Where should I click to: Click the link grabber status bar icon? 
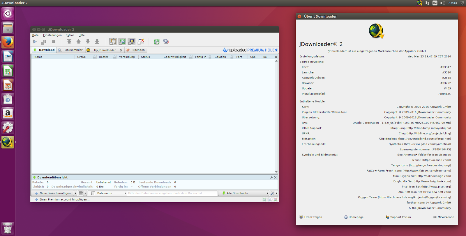coord(270,200)
